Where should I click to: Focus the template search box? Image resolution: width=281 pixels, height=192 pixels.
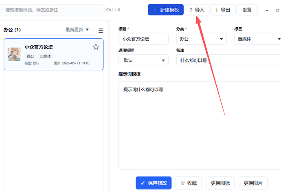[52, 10]
